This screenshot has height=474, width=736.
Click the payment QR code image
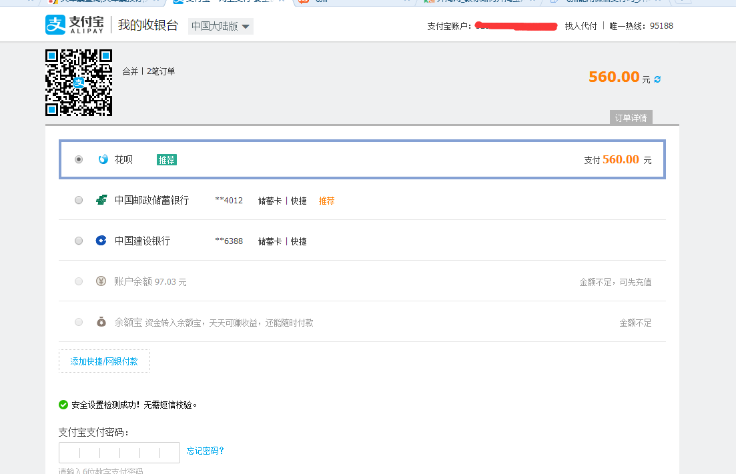tap(79, 83)
